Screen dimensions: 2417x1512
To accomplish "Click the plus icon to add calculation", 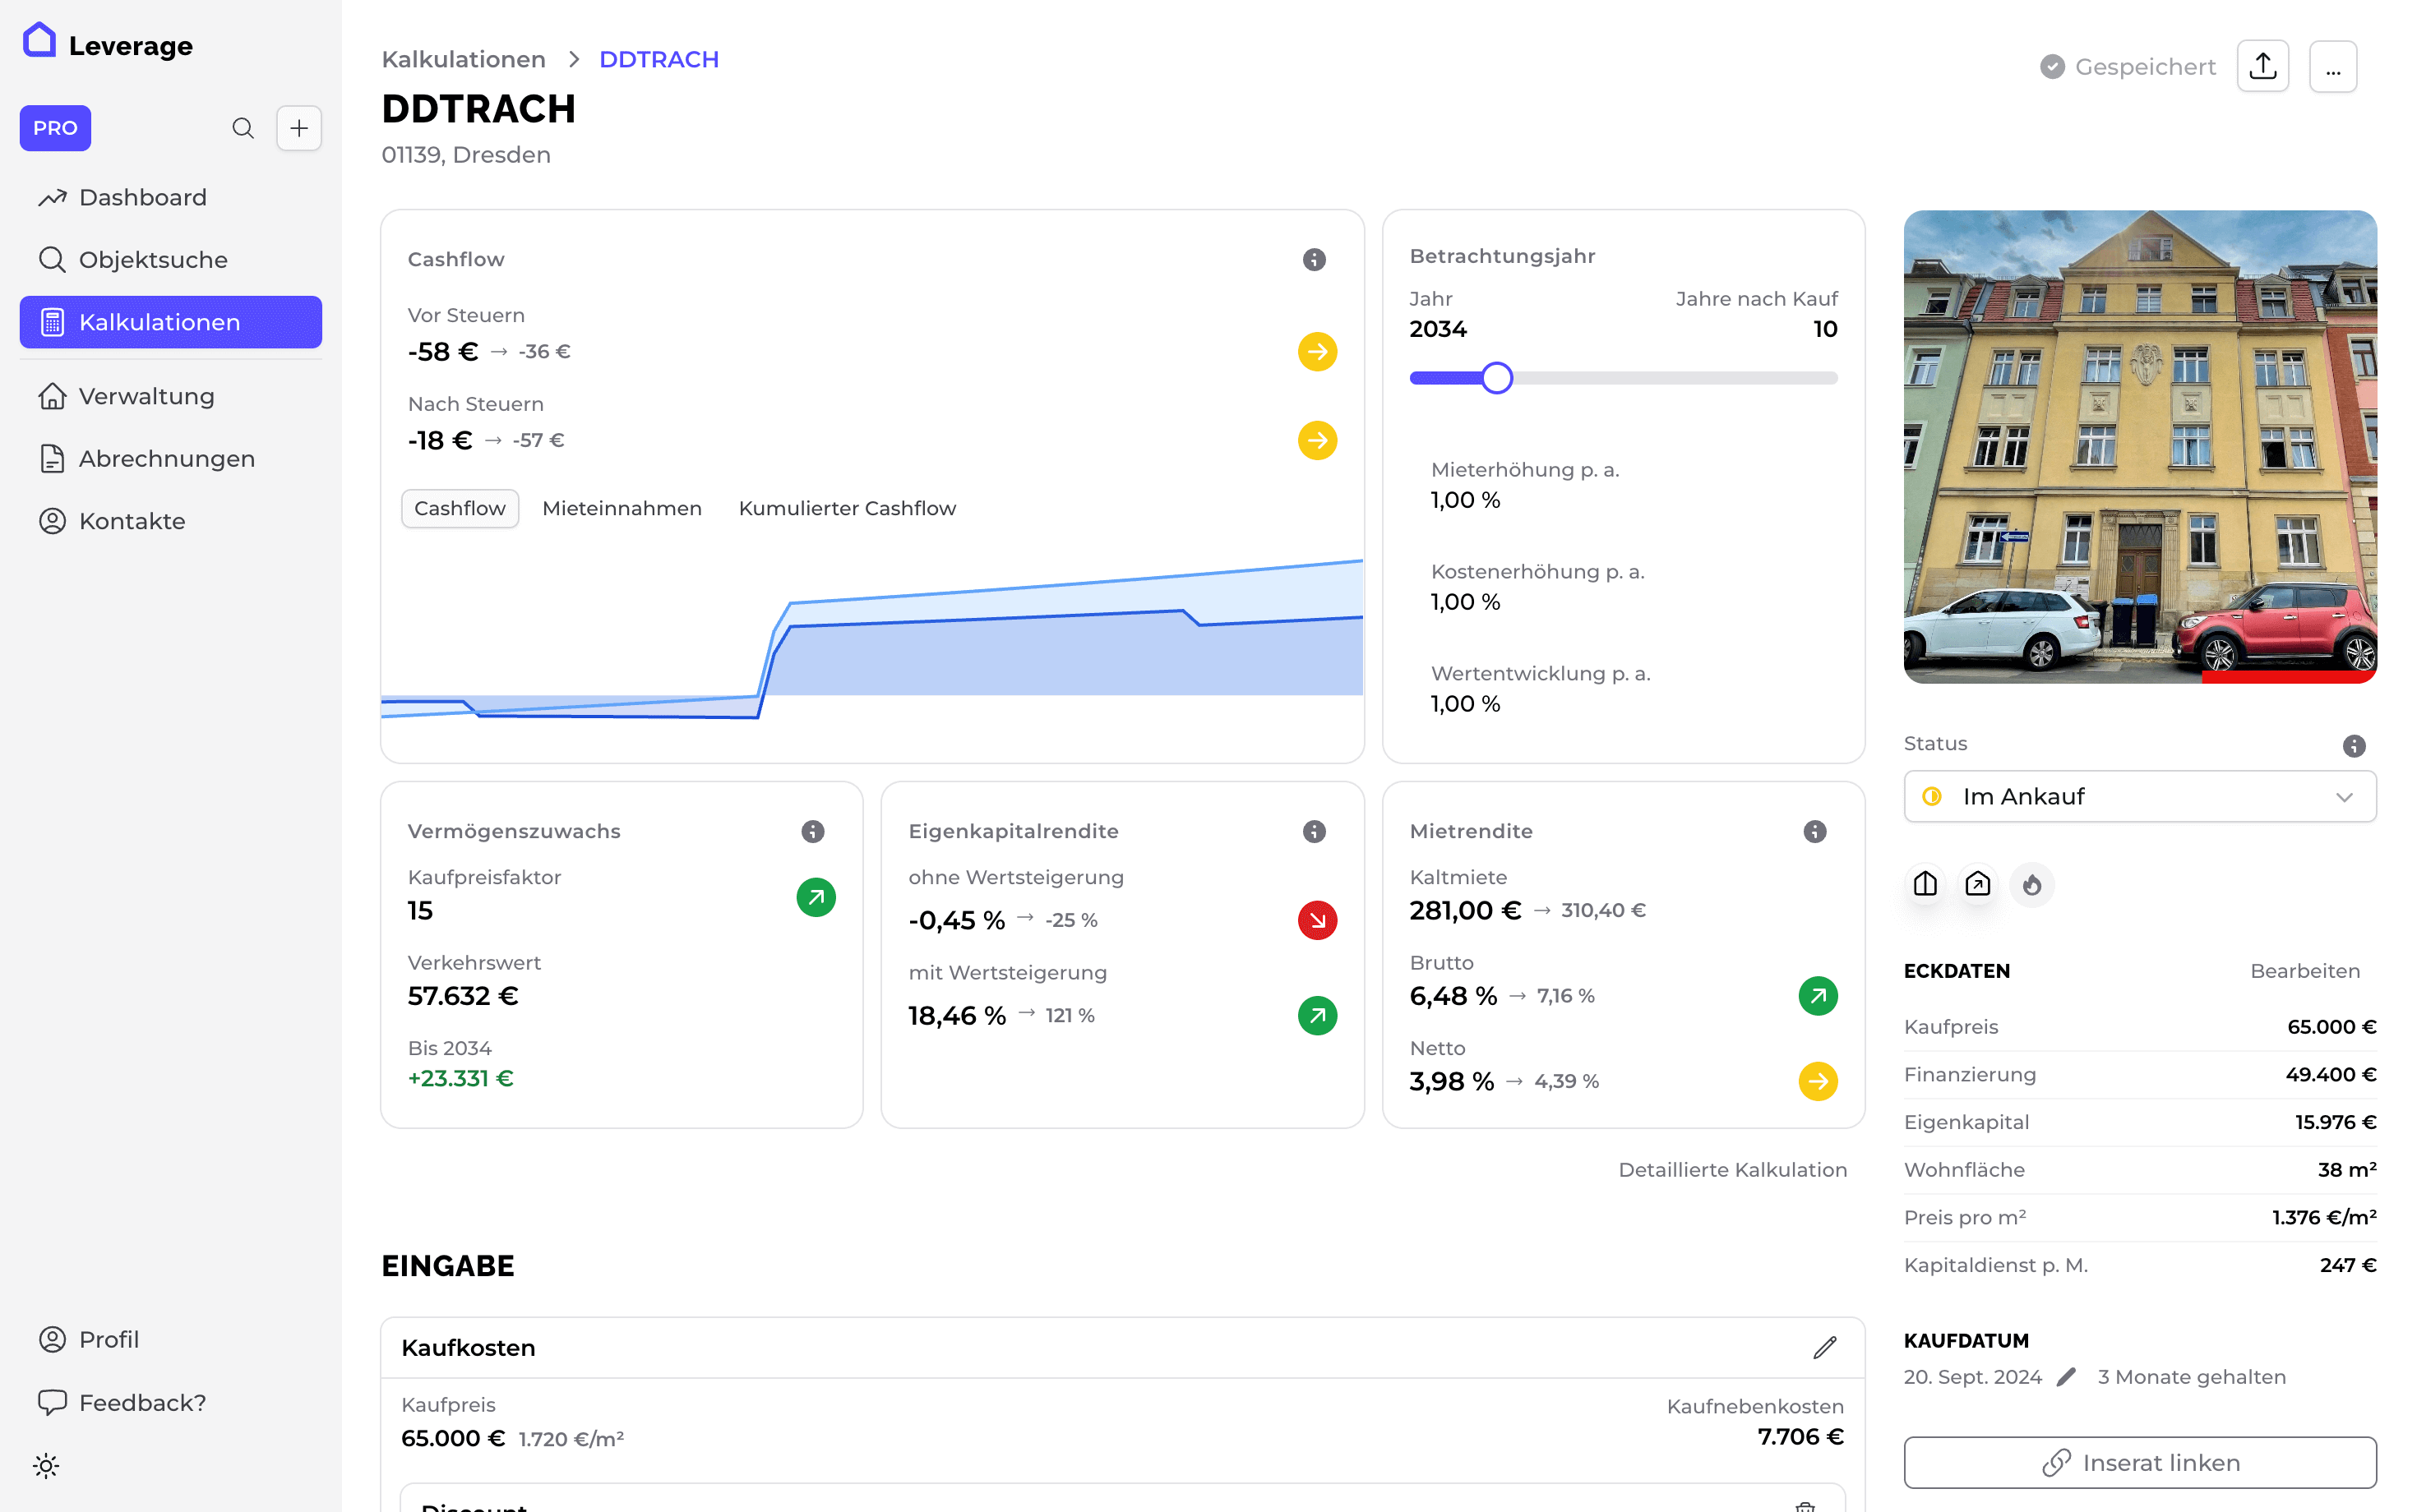I will pos(299,128).
